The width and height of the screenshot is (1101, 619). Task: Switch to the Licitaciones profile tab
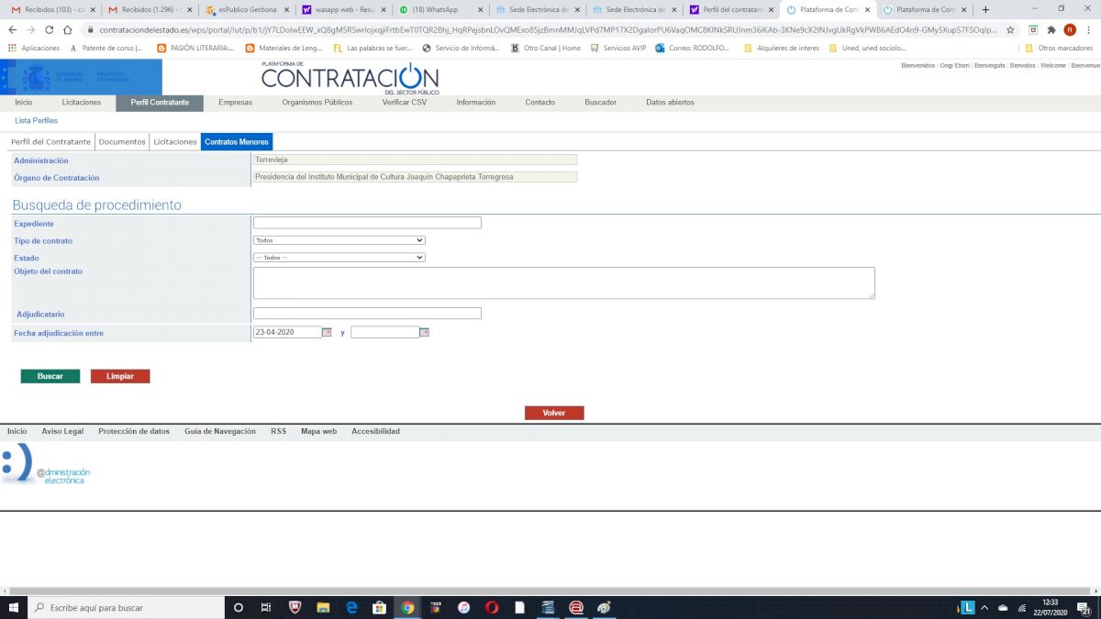(174, 142)
